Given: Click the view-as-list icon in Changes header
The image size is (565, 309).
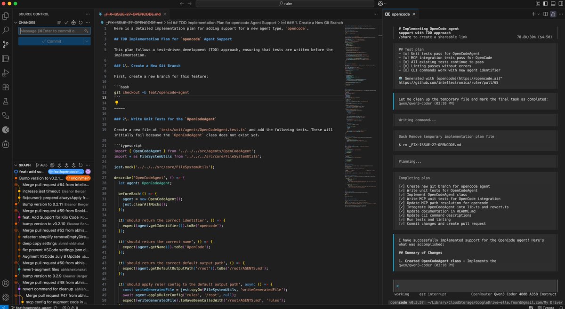Looking at the screenshot, I should pos(59,23).
